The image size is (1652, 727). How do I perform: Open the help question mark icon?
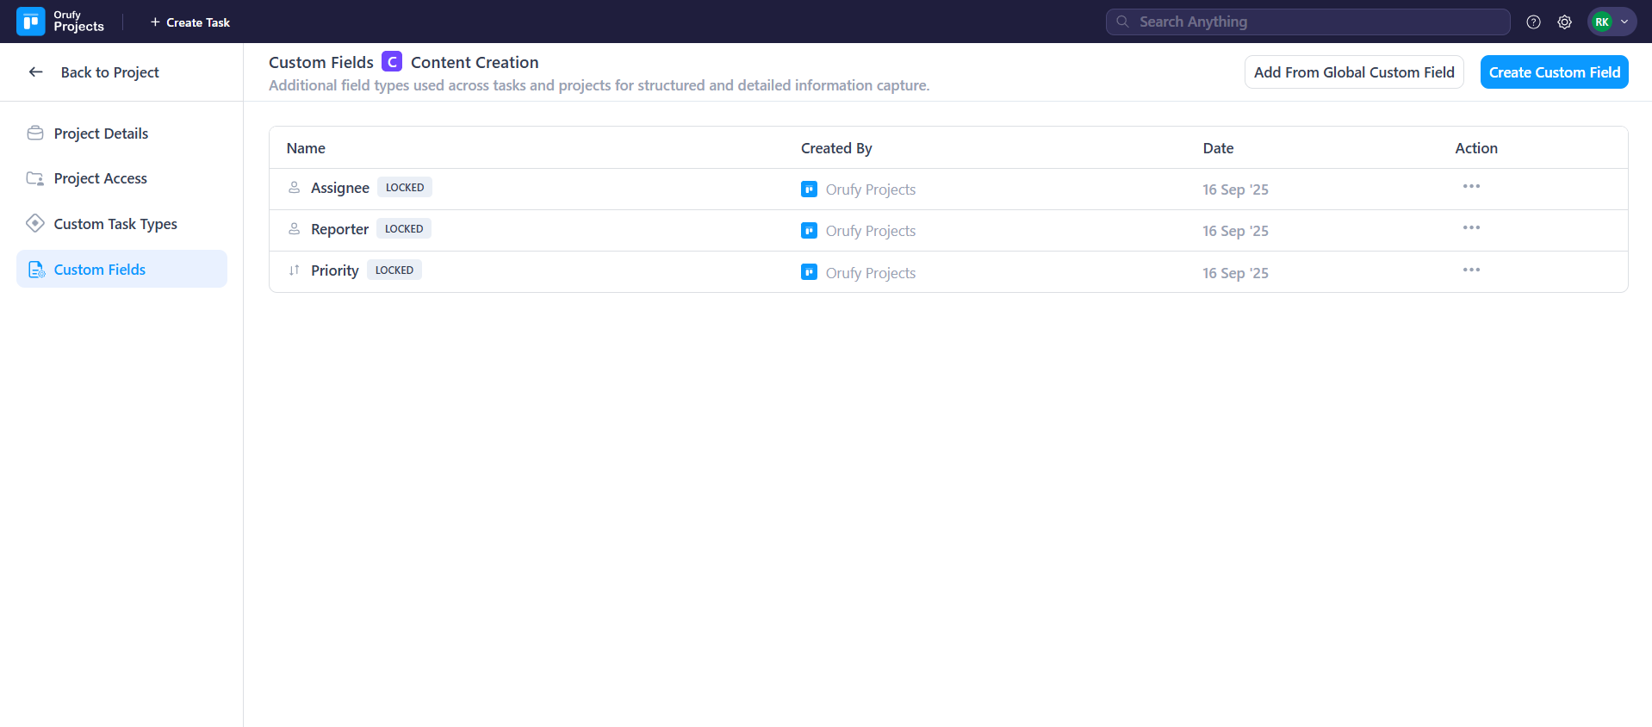(1533, 22)
